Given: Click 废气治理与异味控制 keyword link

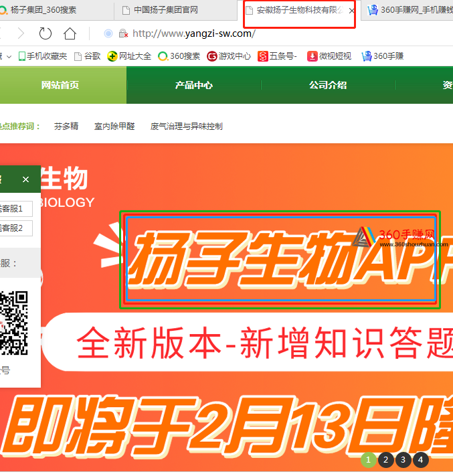Looking at the screenshot, I should pyautogui.click(x=187, y=127).
